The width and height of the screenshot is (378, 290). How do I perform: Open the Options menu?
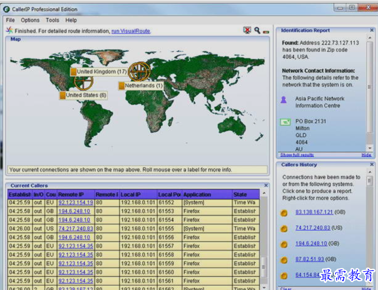30,20
